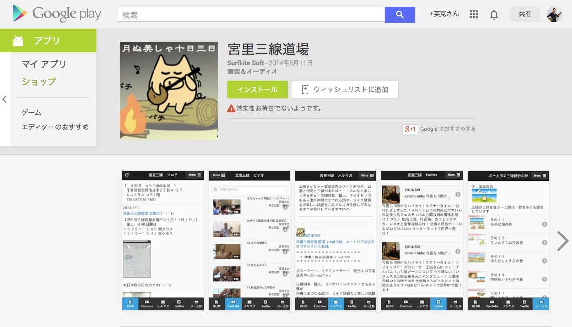Open the Google apps grid icon
The width and height of the screenshot is (572, 327).
pyautogui.click(x=474, y=14)
